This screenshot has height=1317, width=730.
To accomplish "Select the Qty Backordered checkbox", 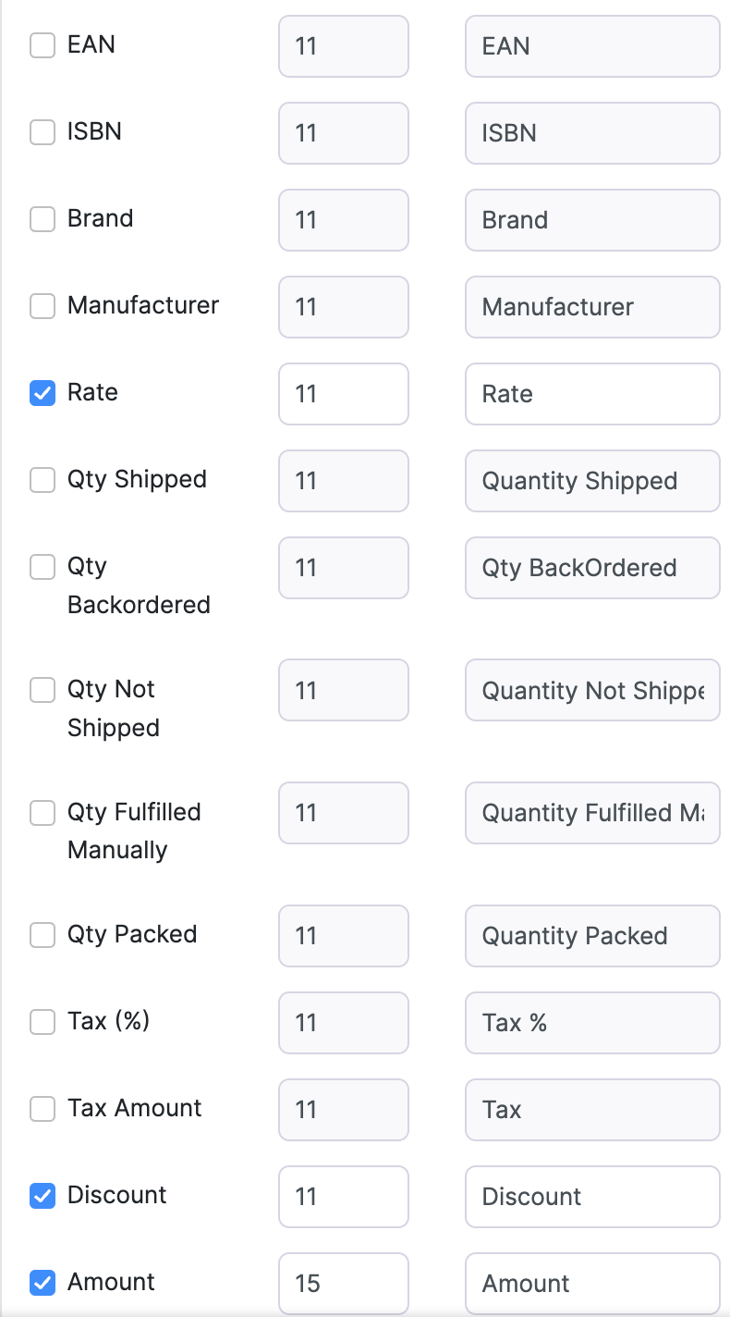I will click(x=43, y=567).
